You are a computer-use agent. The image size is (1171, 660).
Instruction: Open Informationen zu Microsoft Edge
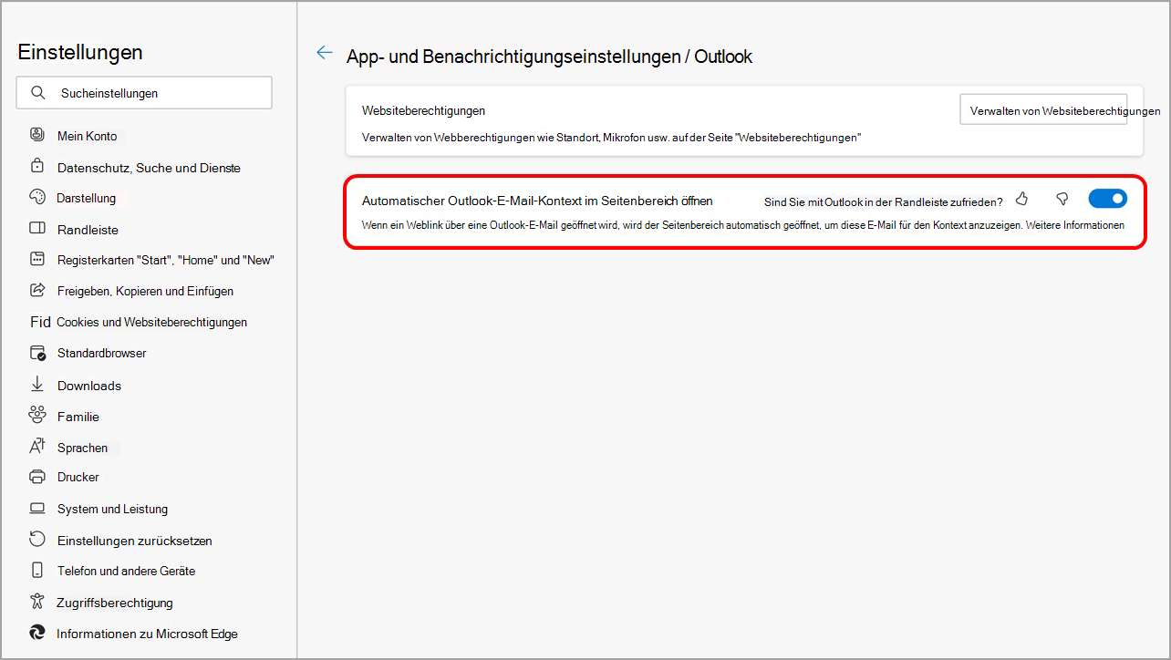tap(147, 634)
